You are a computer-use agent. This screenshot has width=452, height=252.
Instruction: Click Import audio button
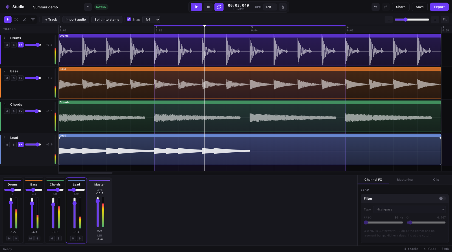[76, 19]
